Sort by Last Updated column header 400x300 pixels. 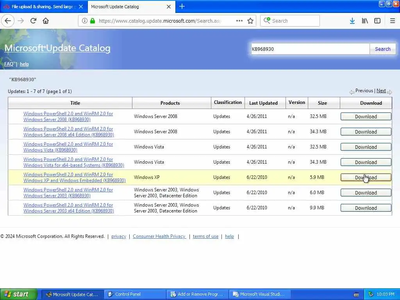tap(263, 103)
